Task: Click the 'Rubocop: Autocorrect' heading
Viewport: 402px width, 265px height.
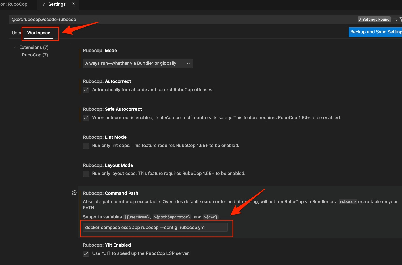Action: 107,81
